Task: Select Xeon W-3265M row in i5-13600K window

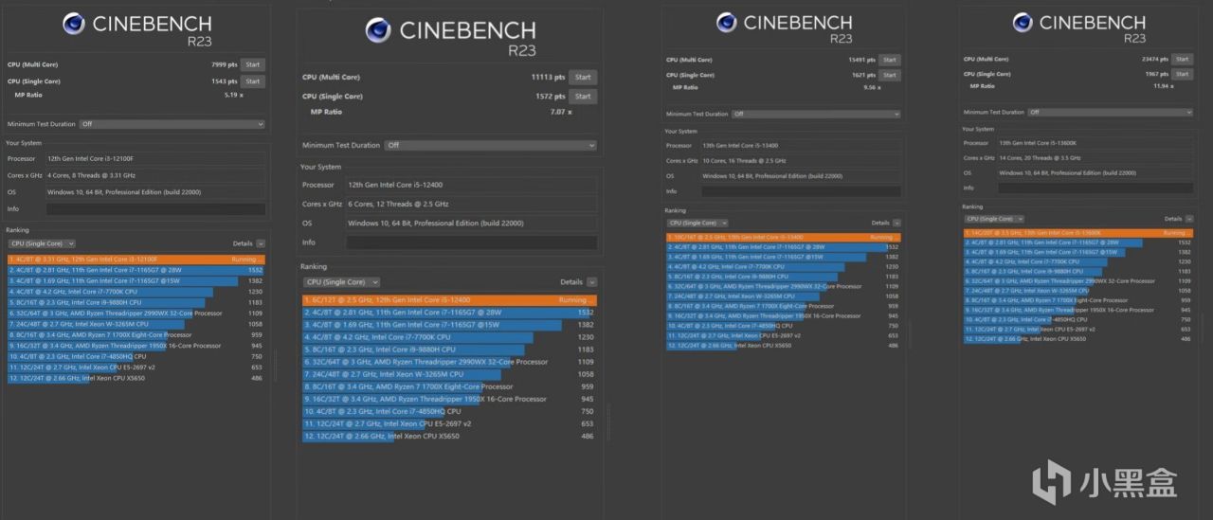Action: [x=1078, y=291]
